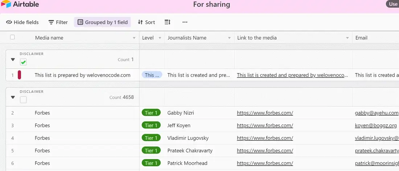The height and width of the screenshot is (171, 399).
Task: Toggle the select-all checkbox in header
Action: (12, 37)
